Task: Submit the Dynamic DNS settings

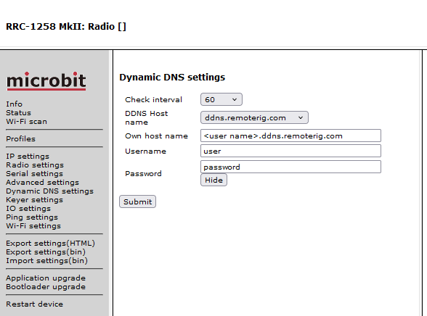Action: point(137,201)
